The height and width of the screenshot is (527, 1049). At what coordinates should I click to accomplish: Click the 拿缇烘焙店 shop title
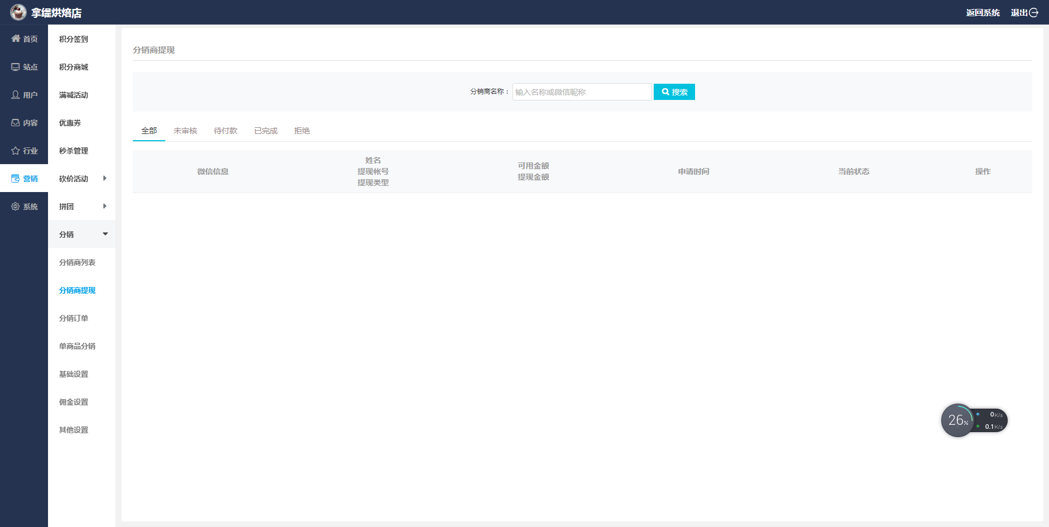pos(56,13)
